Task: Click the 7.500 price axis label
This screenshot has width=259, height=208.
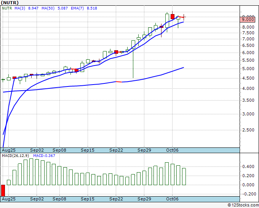Action: point(248,33)
